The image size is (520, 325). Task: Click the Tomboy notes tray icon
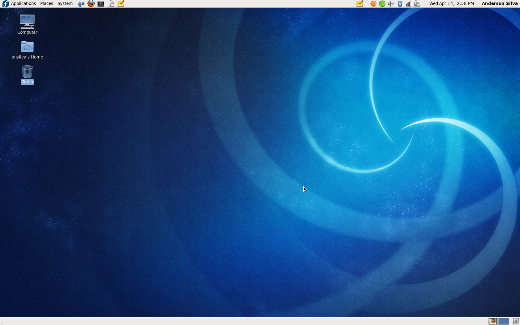tap(359, 4)
